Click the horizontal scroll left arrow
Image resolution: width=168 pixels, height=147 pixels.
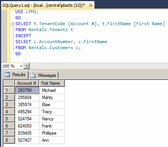(x=27, y=66)
